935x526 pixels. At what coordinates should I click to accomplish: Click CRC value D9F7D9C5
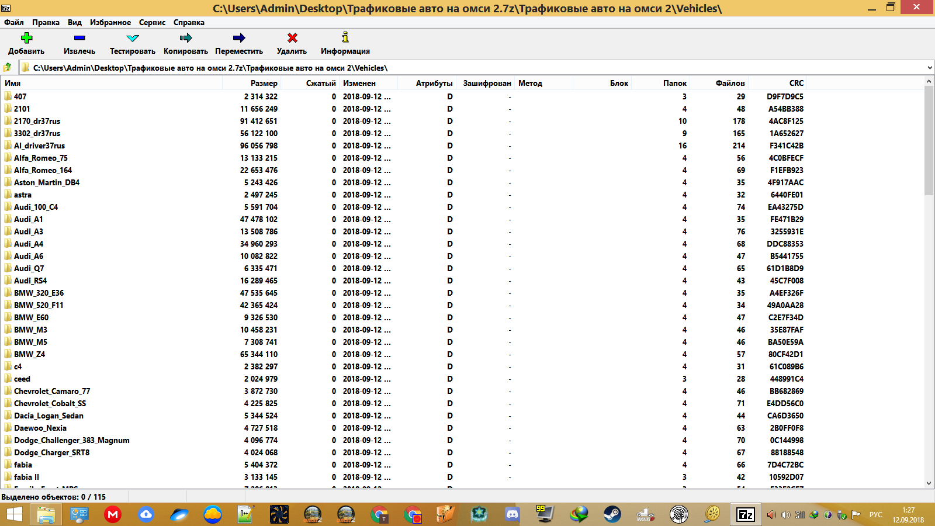point(785,96)
